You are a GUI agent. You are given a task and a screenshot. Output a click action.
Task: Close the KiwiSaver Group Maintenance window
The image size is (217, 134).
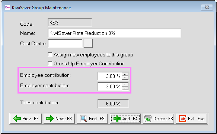pyautogui.click(x=207, y=7)
